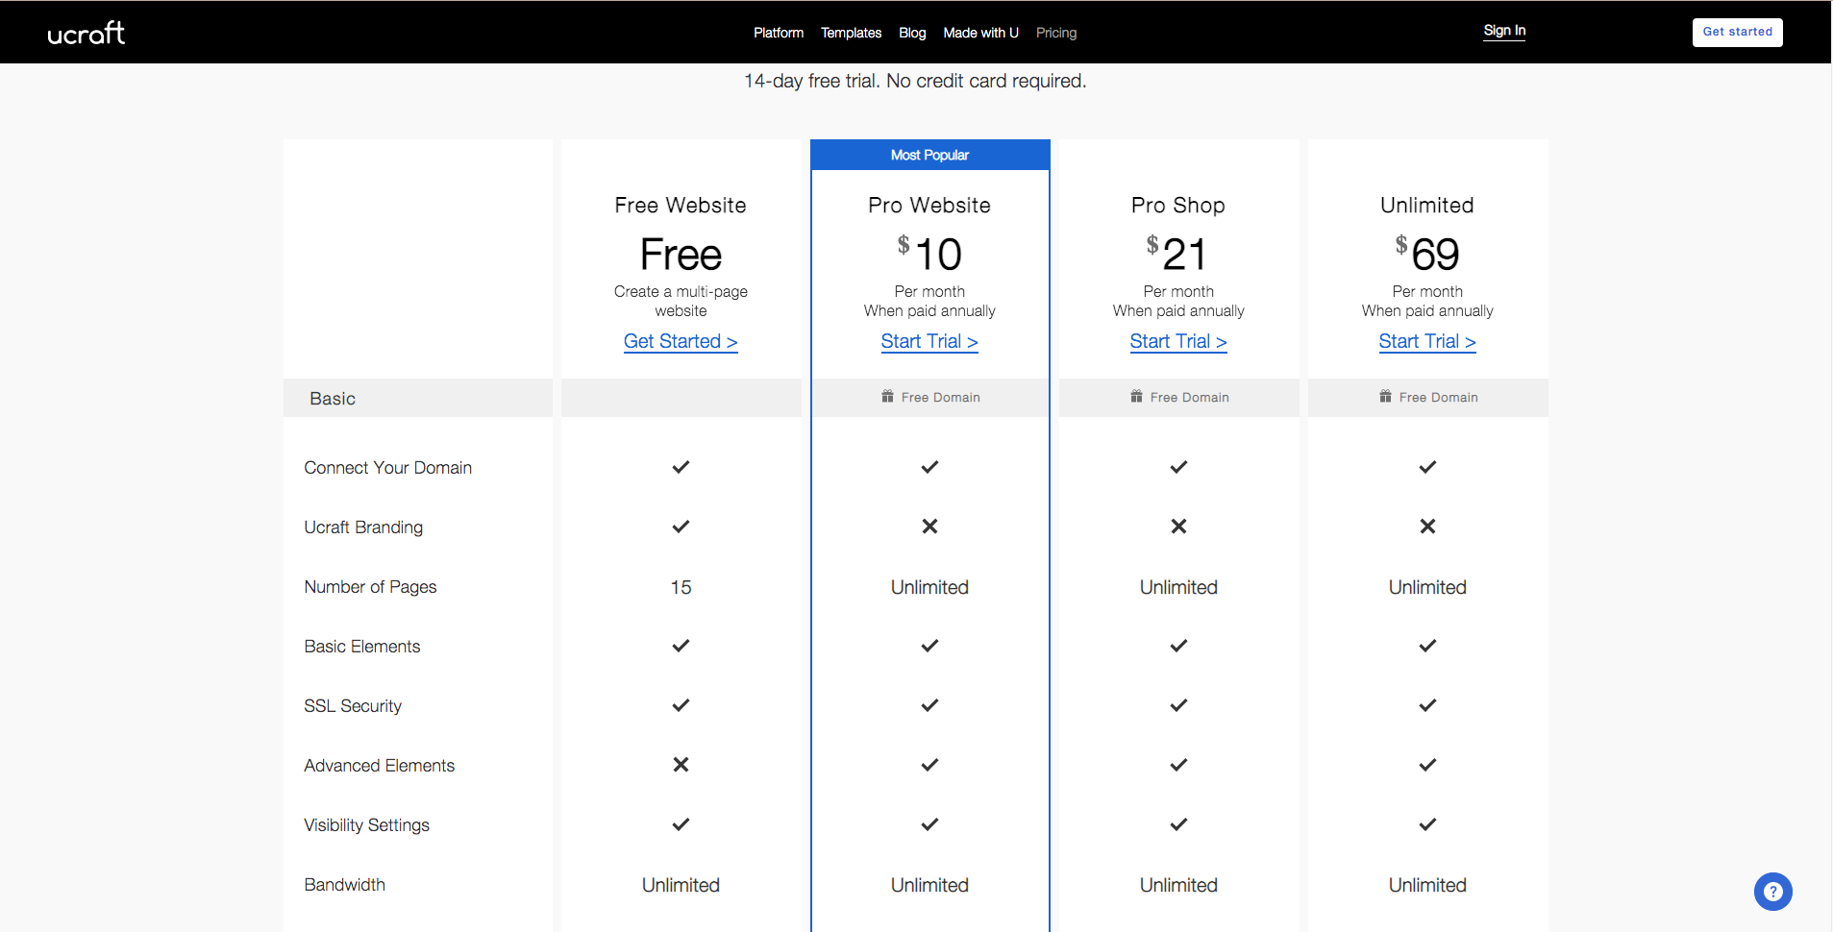
Task: Click SSL Security row label
Action: (353, 706)
